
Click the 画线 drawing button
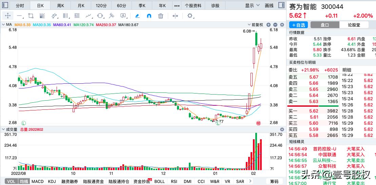(269, 5)
